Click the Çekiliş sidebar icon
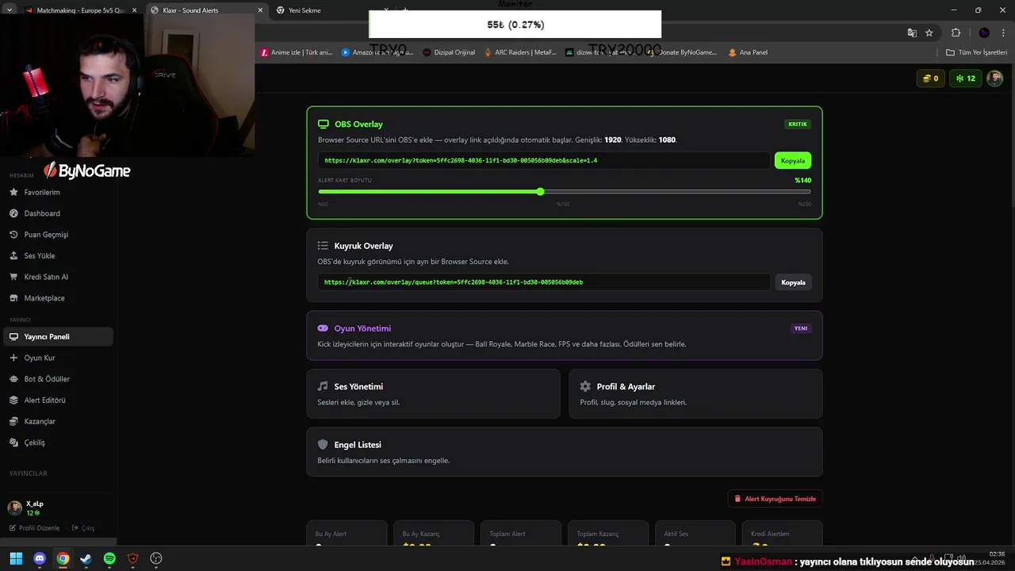Image resolution: width=1015 pixels, height=571 pixels. tap(13, 443)
